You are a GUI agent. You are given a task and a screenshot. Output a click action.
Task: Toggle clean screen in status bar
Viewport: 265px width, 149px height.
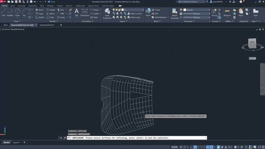pos(260,147)
